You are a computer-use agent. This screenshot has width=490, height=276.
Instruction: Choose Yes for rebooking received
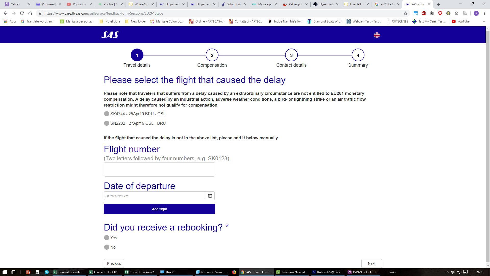[107, 238]
